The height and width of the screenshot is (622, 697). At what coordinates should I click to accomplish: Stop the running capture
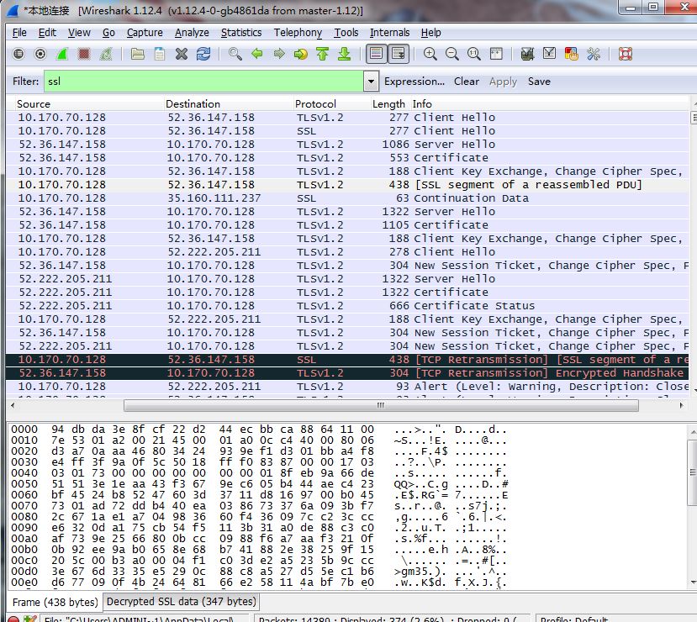[84, 54]
